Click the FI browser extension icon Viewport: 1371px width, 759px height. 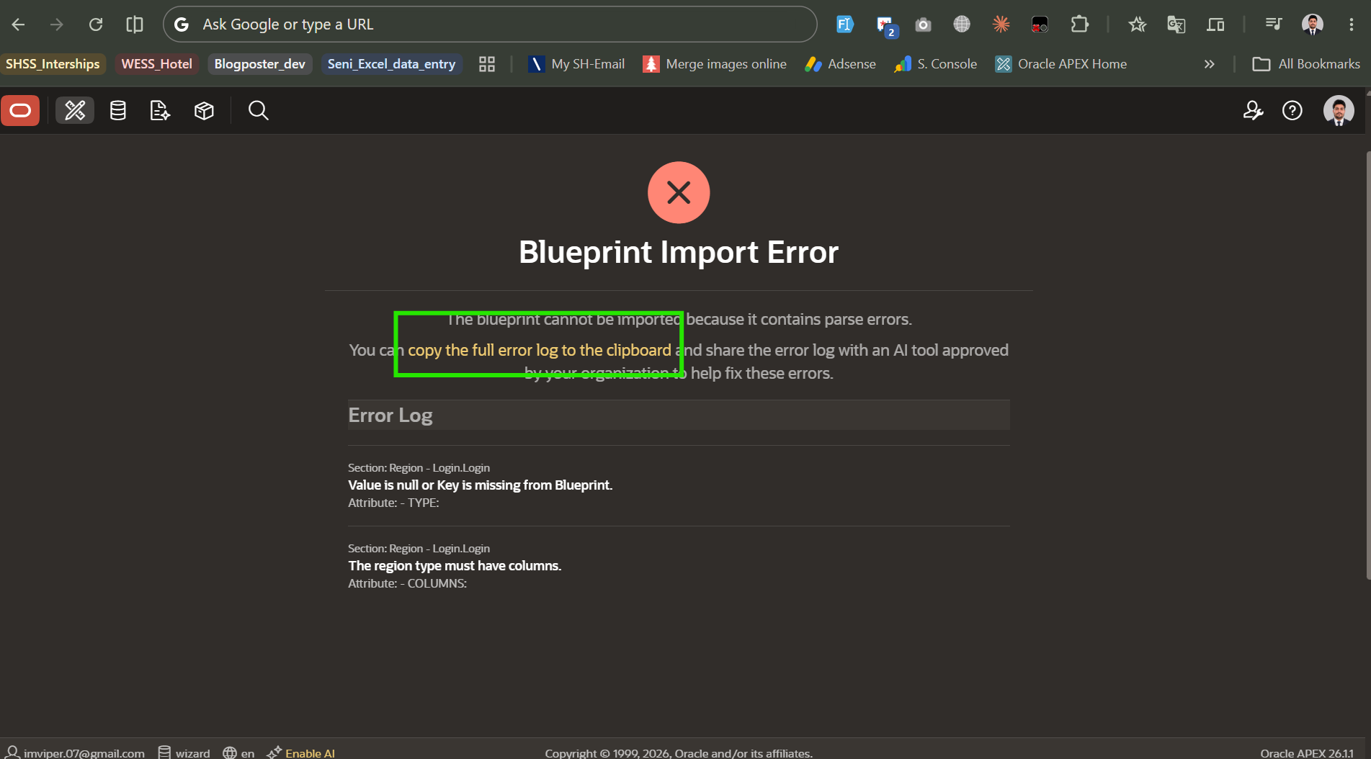point(844,24)
